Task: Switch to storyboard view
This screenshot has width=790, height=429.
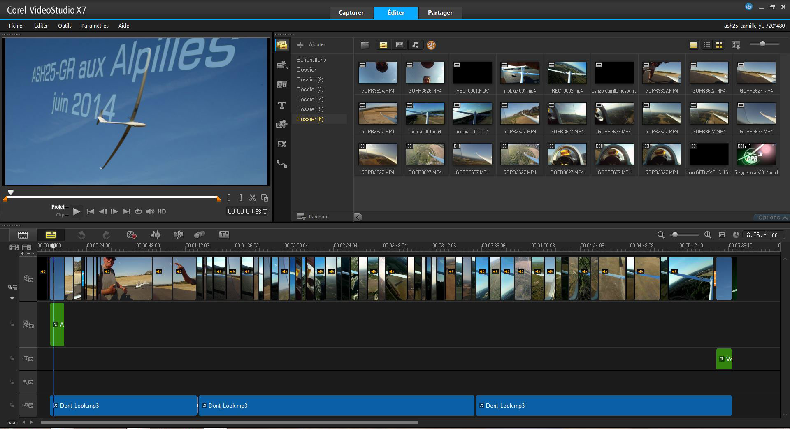Action: [x=23, y=235]
